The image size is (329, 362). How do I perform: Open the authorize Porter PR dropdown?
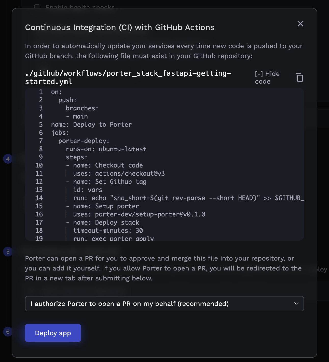(x=164, y=304)
